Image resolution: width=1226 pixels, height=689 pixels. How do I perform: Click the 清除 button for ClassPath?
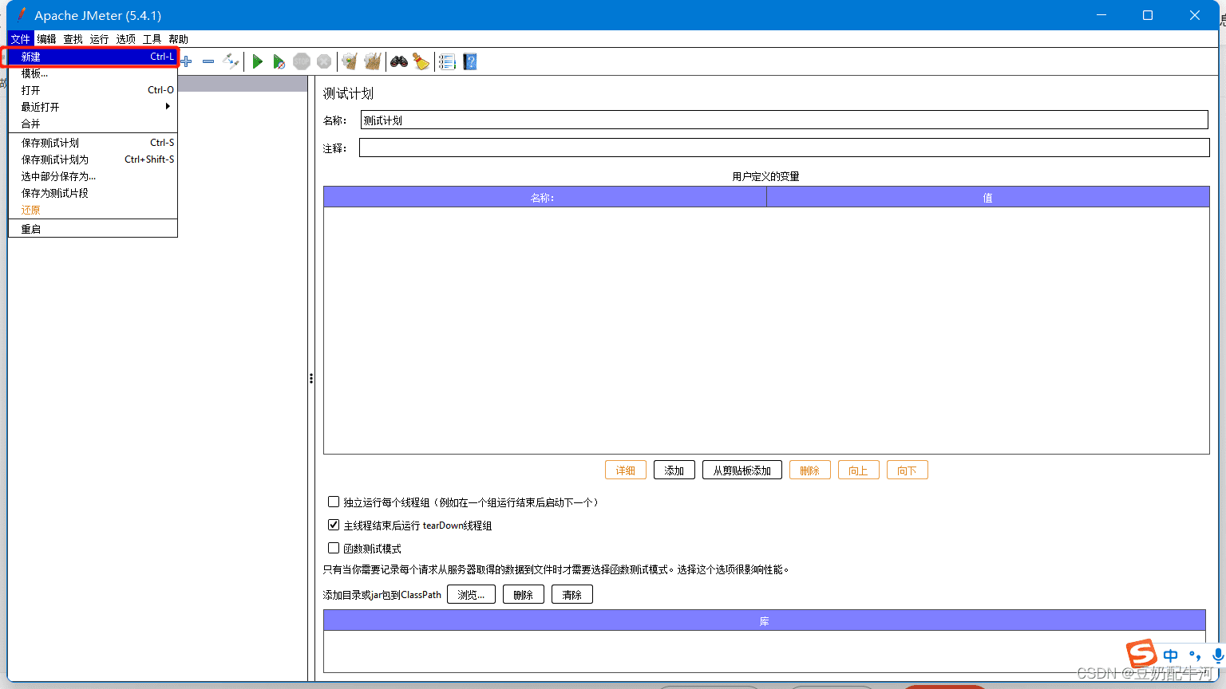pos(572,595)
